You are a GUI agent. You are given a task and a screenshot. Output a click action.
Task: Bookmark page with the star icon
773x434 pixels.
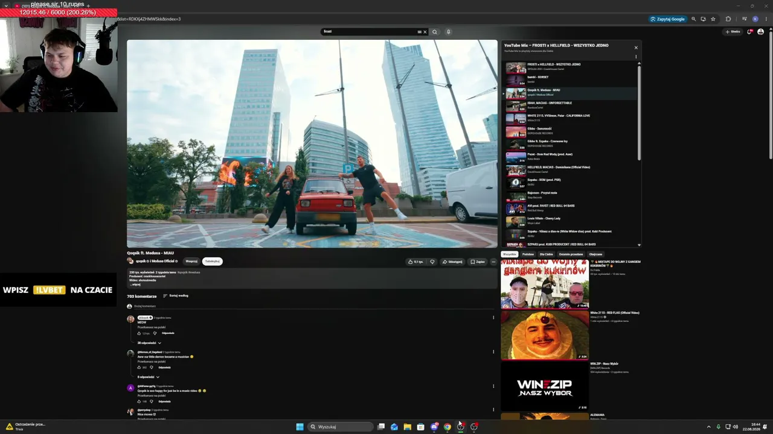[x=713, y=19]
